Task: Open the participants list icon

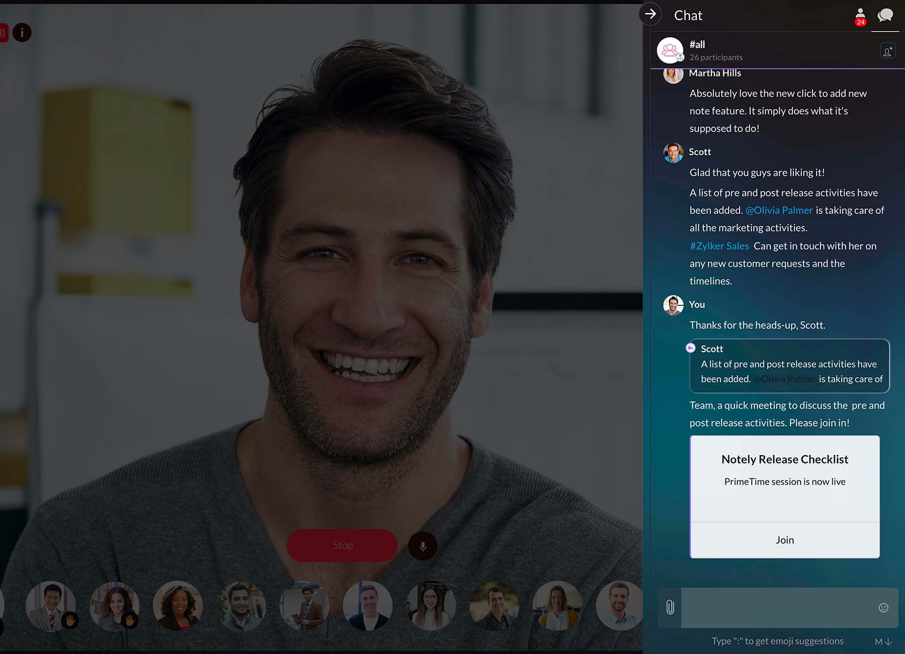Action: pos(860,16)
